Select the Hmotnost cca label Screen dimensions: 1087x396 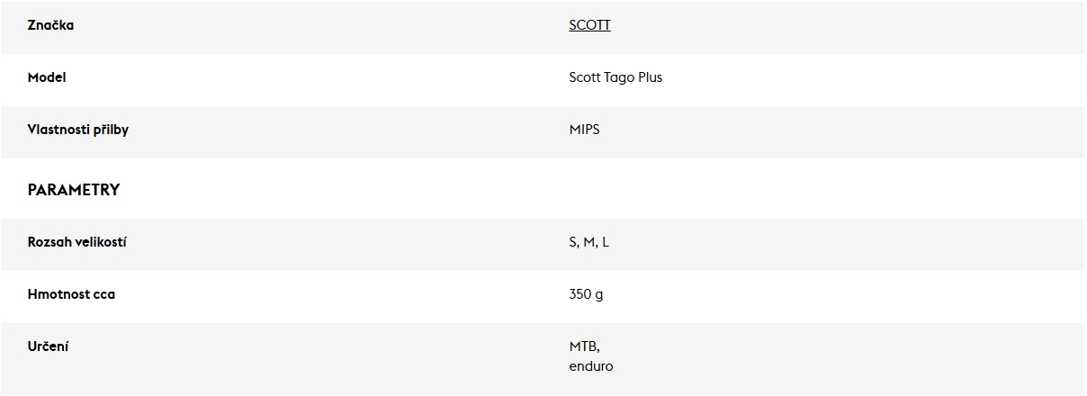(71, 294)
